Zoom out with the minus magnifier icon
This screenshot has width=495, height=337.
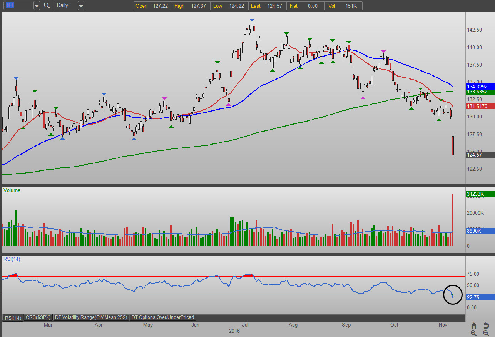tap(486, 334)
